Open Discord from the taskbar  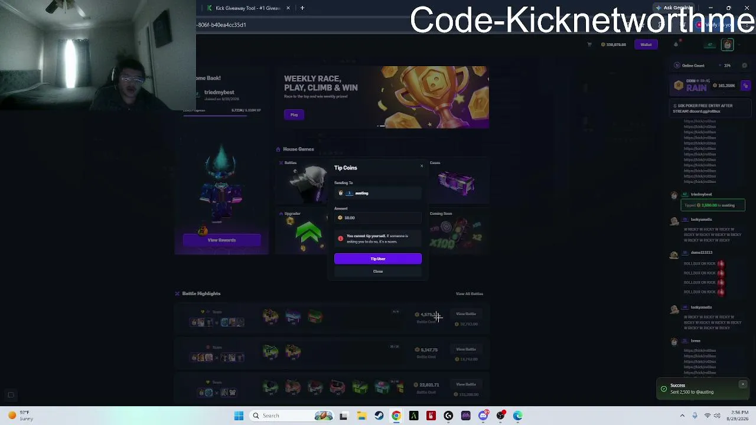tap(483, 416)
